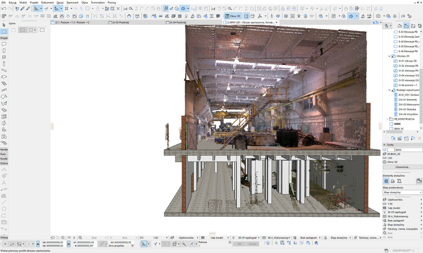Click the walking person Explore icon
The width and height of the screenshot is (423, 253).
(272, 16)
